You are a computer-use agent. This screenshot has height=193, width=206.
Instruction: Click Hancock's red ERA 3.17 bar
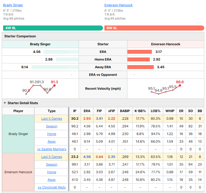[140, 52]
